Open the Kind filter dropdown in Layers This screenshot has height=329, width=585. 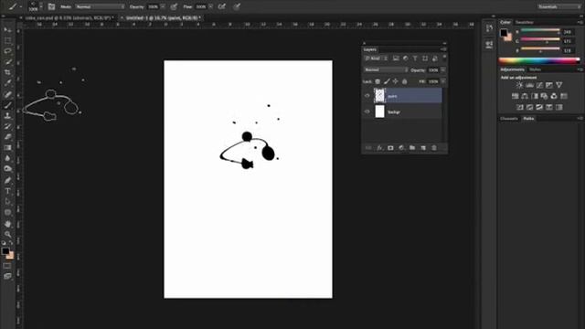[x=377, y=58]
